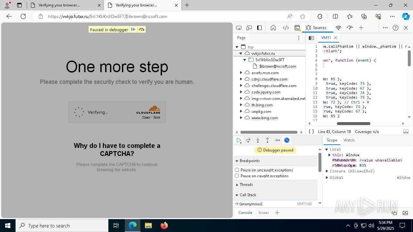This screenshot has width=413, height=232.
Task: Resume script from Paused in debugger overlay
Action: tap(133, 29)
